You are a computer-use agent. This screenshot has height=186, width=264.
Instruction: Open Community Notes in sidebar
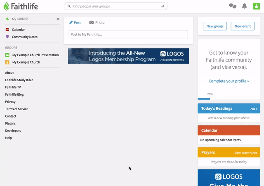coord(25,37)
